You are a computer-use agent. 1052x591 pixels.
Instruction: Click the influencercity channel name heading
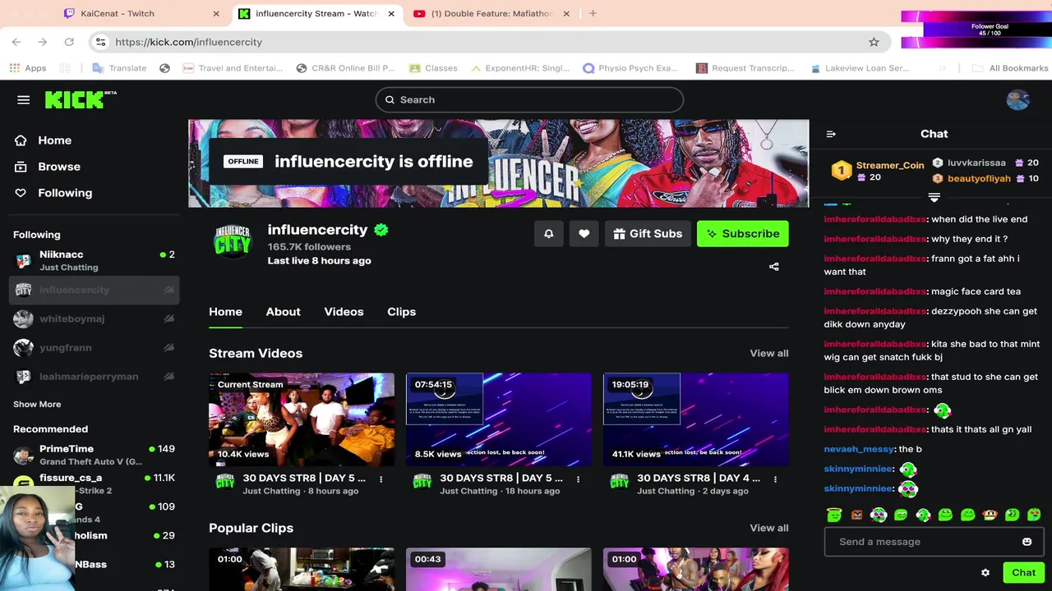(317, 230)
